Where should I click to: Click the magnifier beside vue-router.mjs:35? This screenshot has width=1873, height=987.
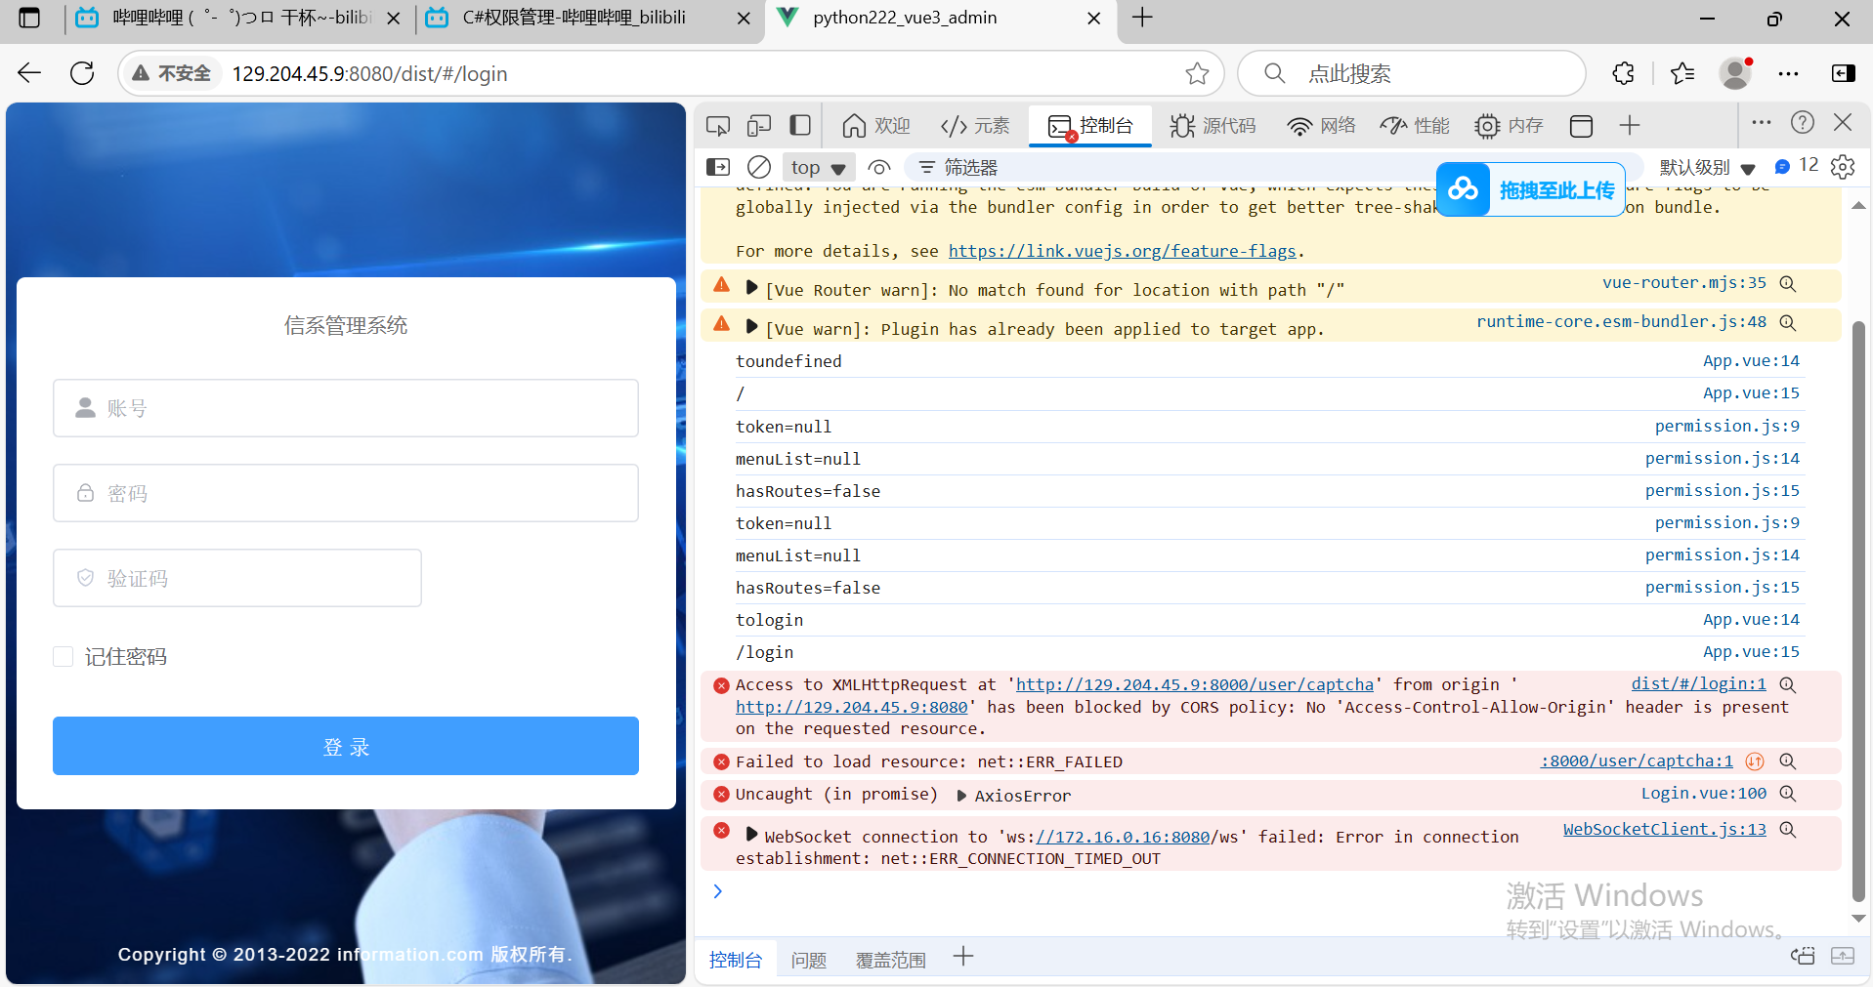[x=1789, y=283]
